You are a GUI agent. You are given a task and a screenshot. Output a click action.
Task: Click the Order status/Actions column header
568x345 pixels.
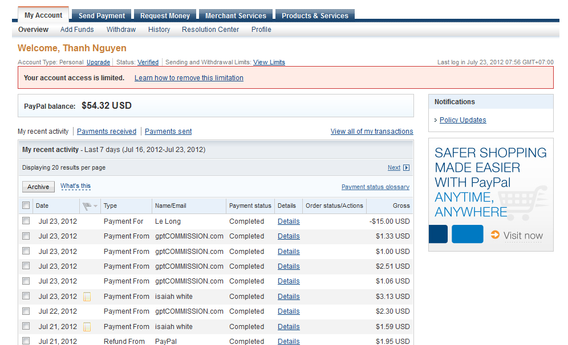[x=334, y=206]
